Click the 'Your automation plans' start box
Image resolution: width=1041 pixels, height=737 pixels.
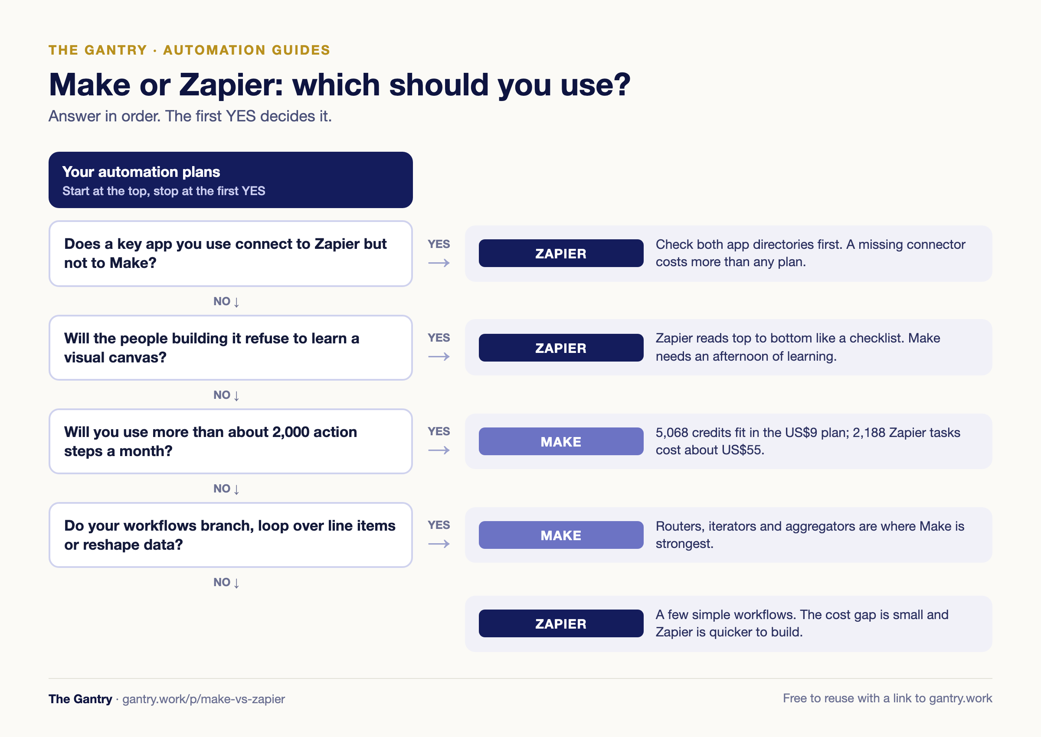coord(231,180)
